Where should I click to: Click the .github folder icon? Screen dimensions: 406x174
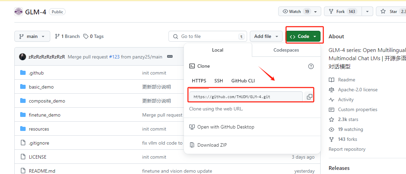tap(23, 73)
